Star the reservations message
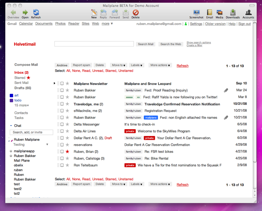 click(x=68, y=145)
